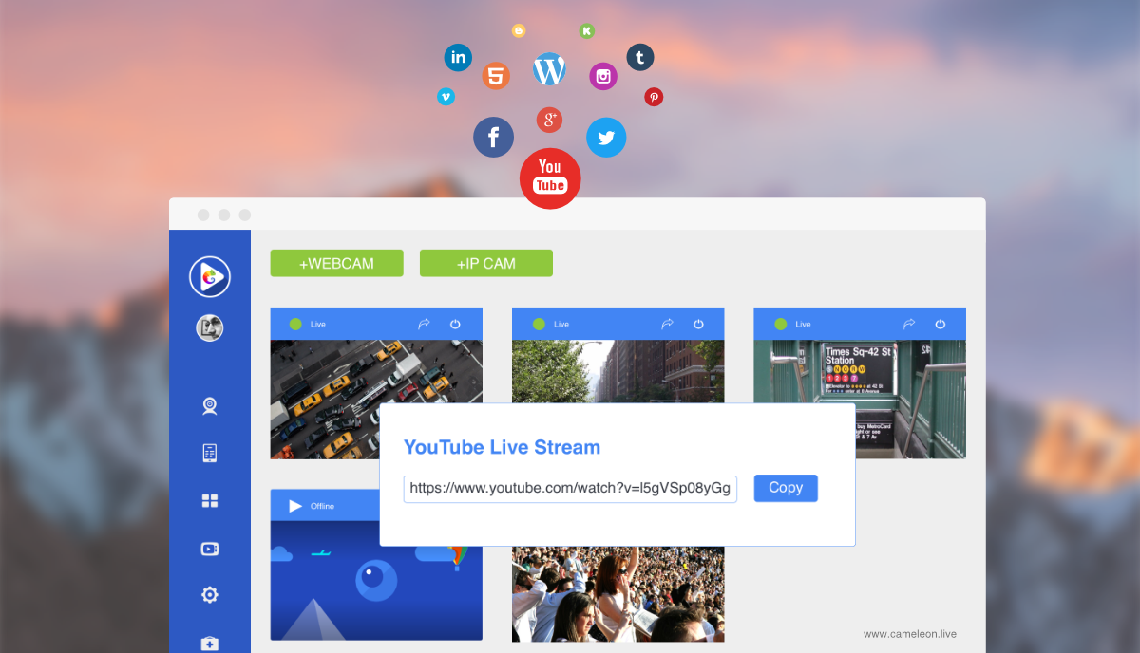Turn off the taxi traffic camera power
This screenshot has height=653, width=1140.
point(456,324)
